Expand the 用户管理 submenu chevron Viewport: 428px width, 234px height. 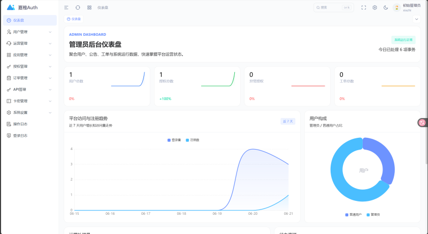click(50, 32)
